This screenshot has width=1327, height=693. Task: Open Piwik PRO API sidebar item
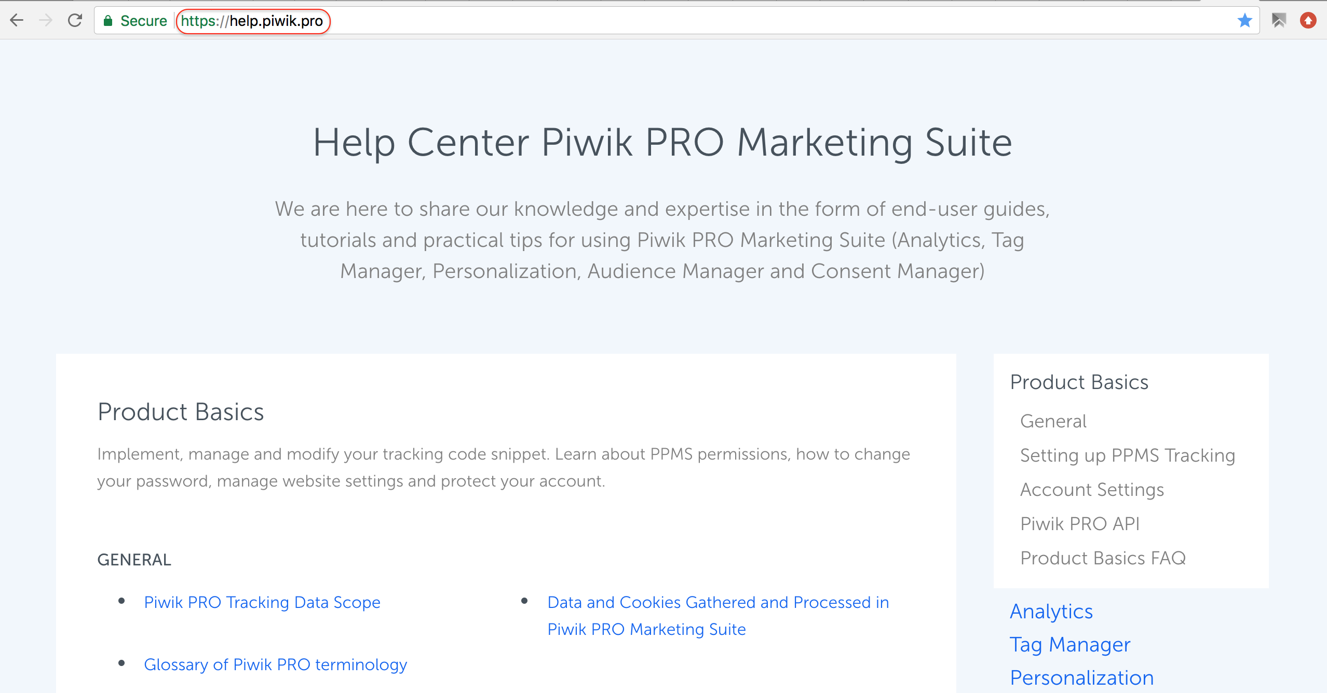click(x=1080, y=524)
